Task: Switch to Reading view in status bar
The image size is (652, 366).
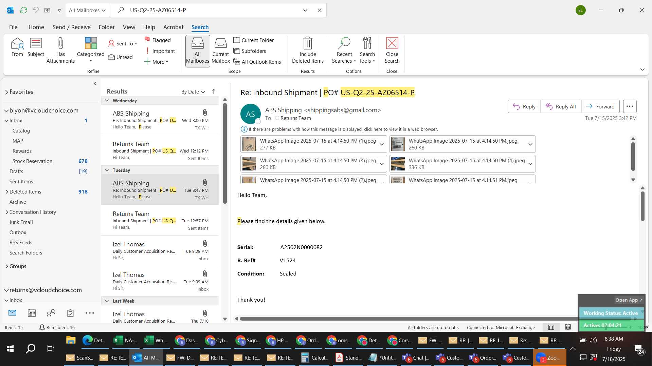Action: pos(568,327)
